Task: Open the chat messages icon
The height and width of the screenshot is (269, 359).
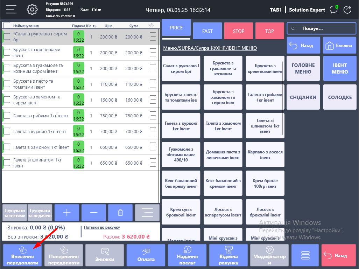Action: (x=334, y=9)
